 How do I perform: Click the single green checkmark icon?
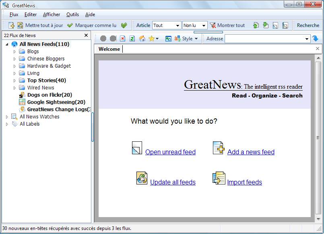[x=70, y=25]
